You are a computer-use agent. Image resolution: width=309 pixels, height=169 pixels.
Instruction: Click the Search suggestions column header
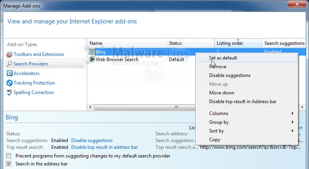point(284,43)
